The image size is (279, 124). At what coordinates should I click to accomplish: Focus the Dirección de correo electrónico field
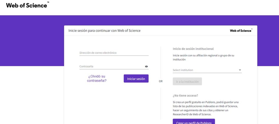tap(114, 53)
